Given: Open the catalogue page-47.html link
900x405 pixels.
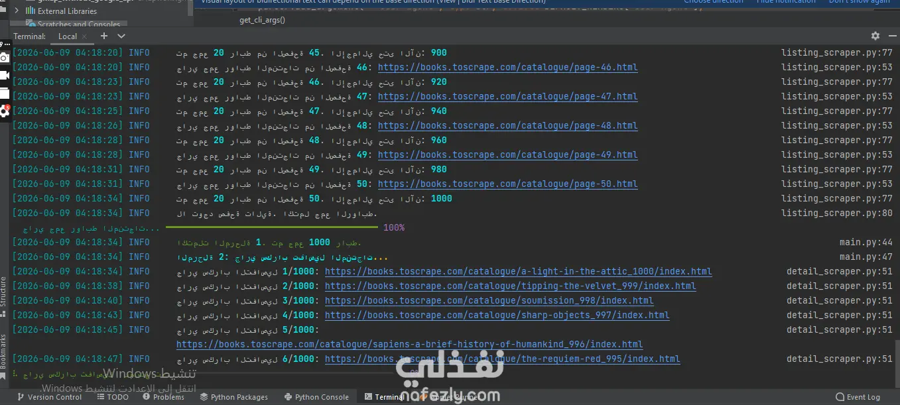Looking at the screenshot, I should coord(507,96).
